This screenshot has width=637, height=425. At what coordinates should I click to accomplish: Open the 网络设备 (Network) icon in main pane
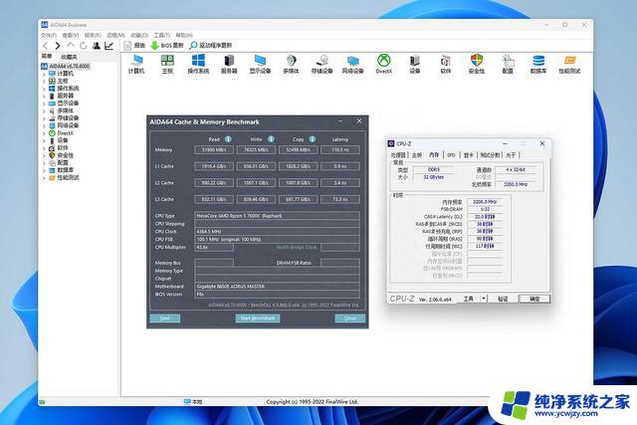coord(353,64)
